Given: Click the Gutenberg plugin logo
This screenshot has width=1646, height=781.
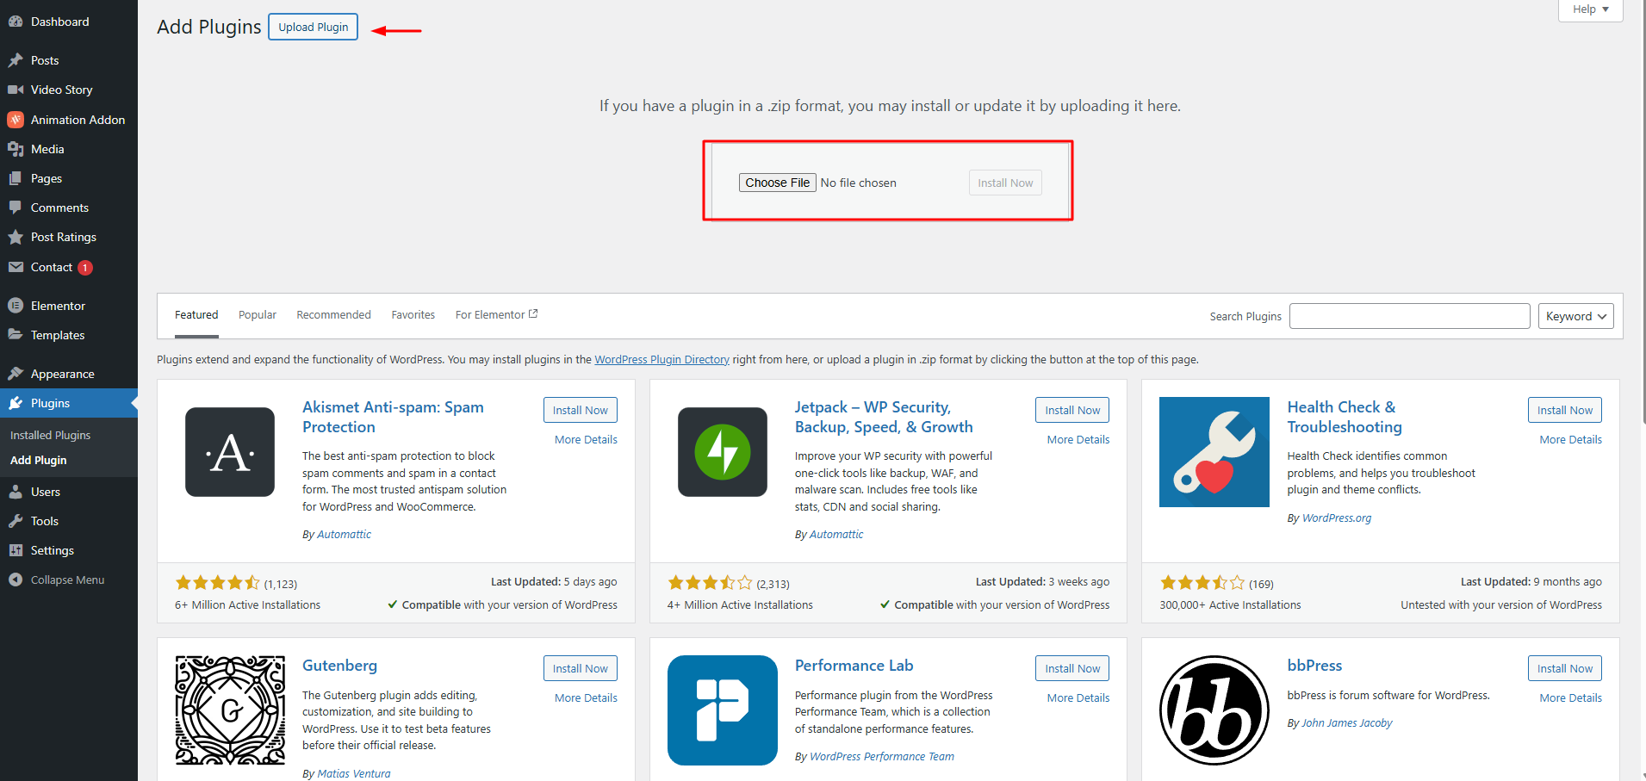Looking at the screenshot, I should (x=230, y=710).
